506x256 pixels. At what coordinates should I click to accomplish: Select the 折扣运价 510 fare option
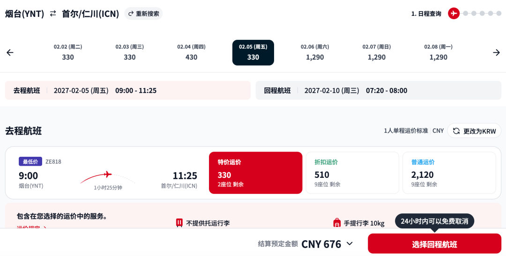point(352,173)
